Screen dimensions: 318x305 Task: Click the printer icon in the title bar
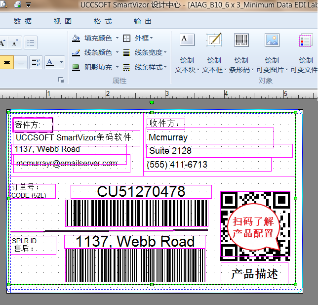(x=18, y=4)
